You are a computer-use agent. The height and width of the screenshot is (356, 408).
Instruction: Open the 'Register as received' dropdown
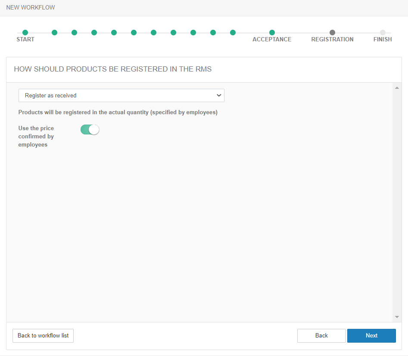click(121, 95)
